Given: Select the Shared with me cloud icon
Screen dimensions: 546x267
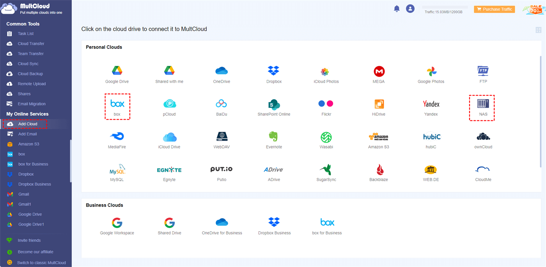Looking at the screenshot, I should coord(169,71).
